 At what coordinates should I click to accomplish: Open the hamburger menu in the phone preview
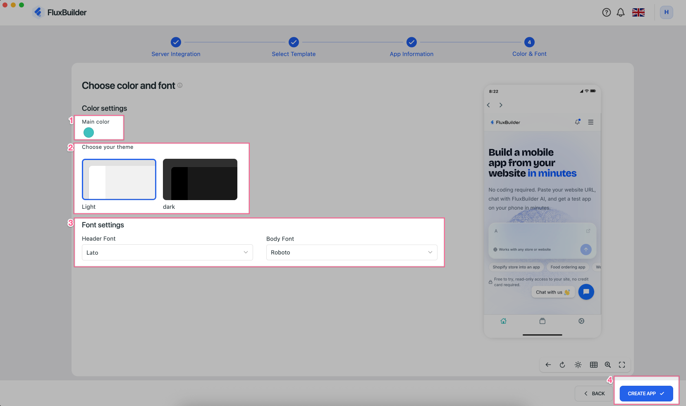(x=591, y=122)
